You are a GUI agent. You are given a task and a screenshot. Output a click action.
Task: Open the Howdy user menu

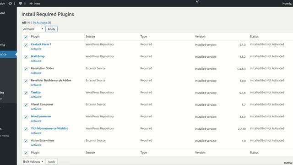point(288,4)
